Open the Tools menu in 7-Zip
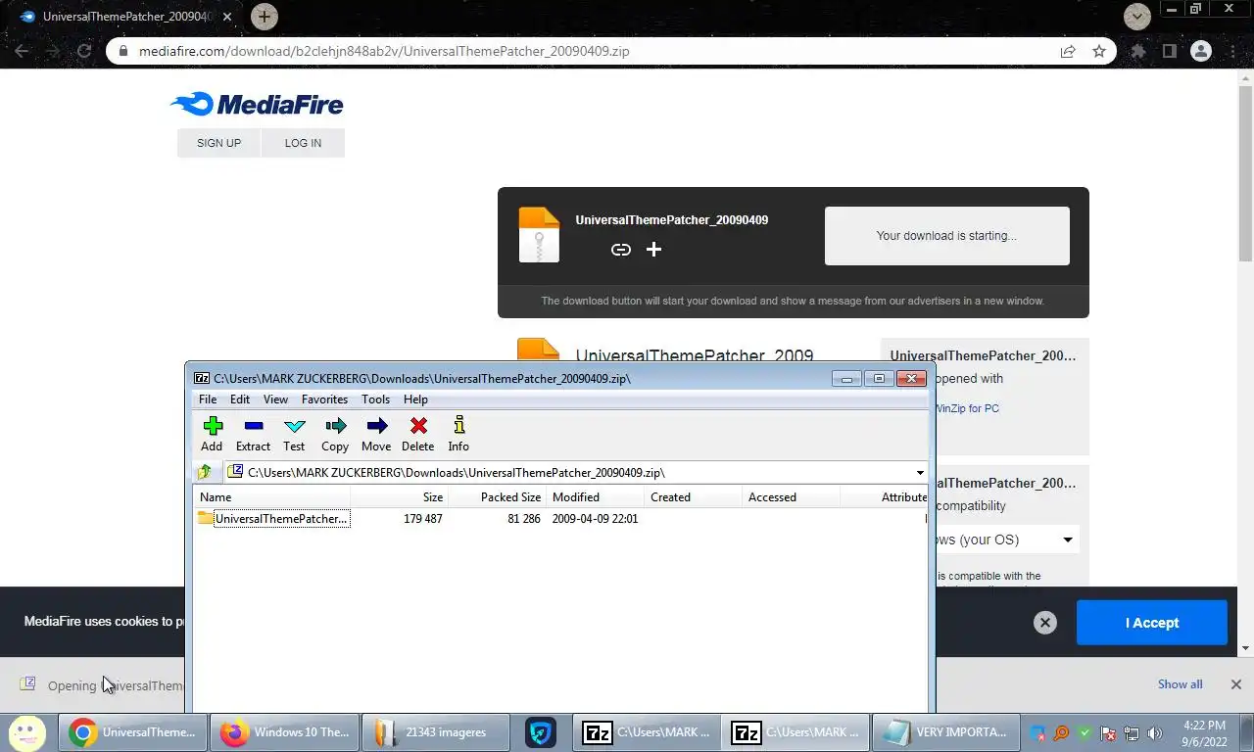The height and width of the screenshot is (752, 1254). (375, 399)
